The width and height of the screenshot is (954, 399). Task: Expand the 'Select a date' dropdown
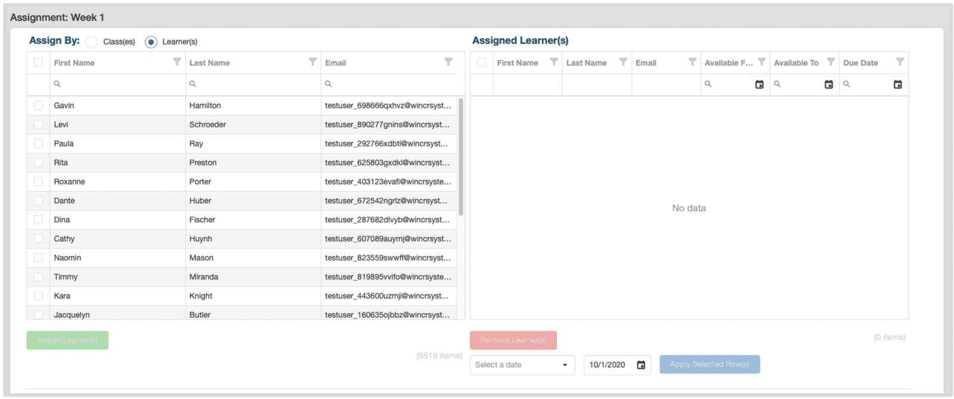click(564, 365)
